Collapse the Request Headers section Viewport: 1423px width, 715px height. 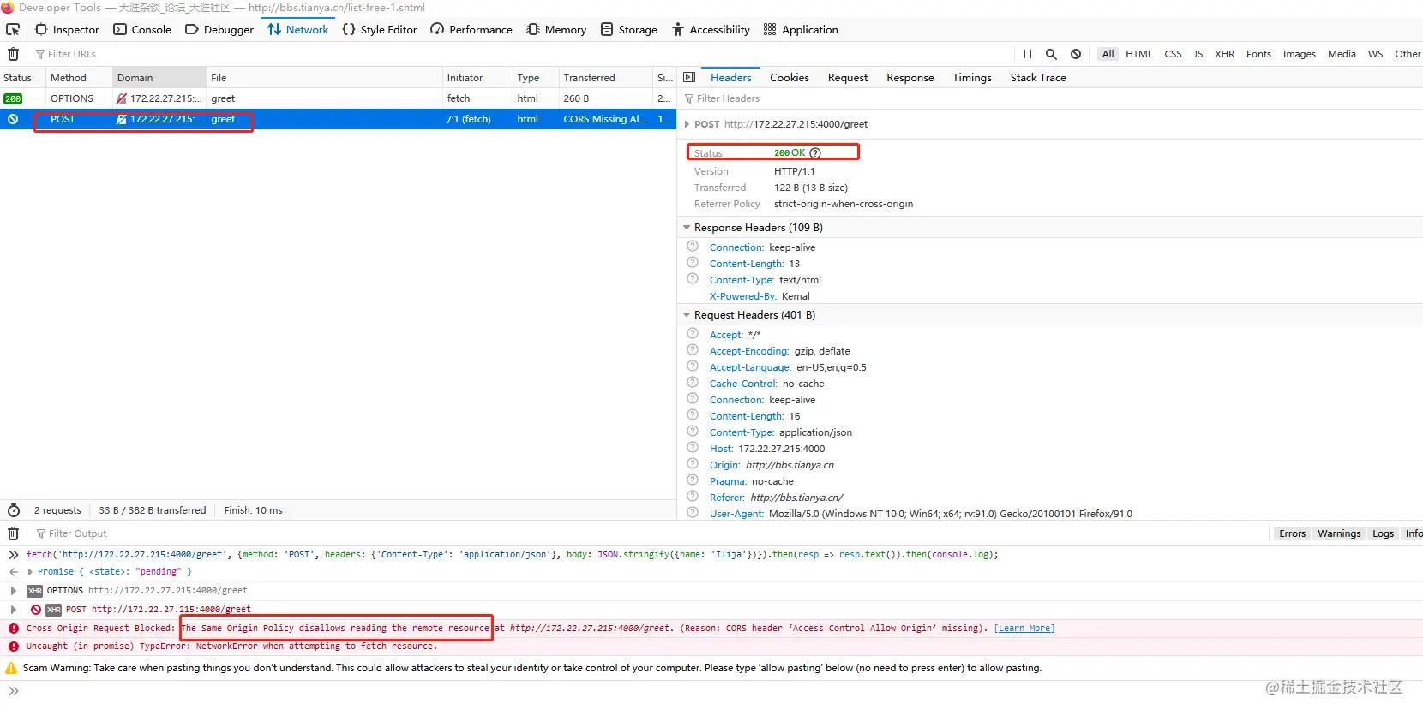coord(687,315)
